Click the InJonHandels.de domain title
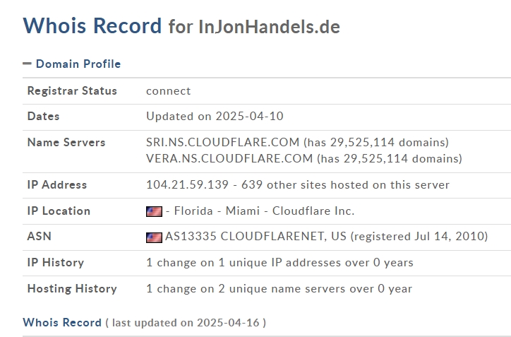 [x=269, y=27]
